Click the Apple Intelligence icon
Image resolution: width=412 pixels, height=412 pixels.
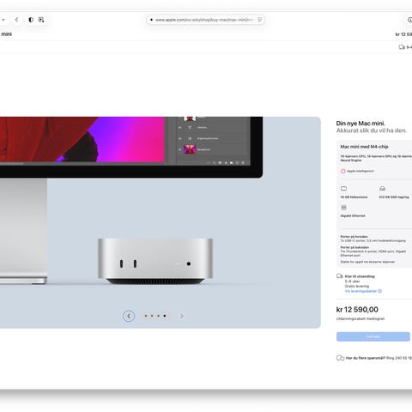click(x=342, y=171)
